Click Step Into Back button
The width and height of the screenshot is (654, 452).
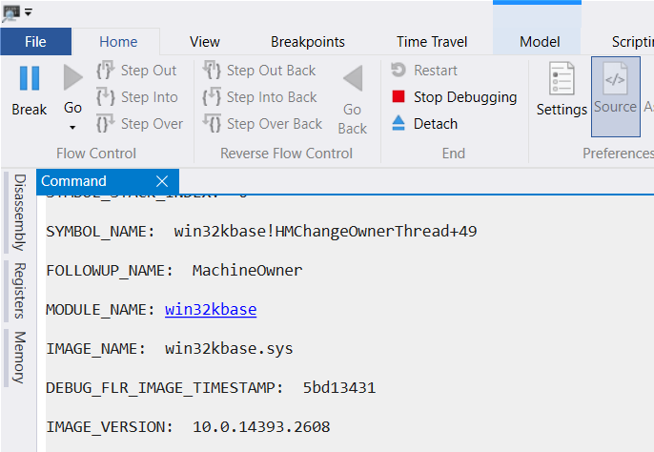pyautogui.click(x=260, y=97)
